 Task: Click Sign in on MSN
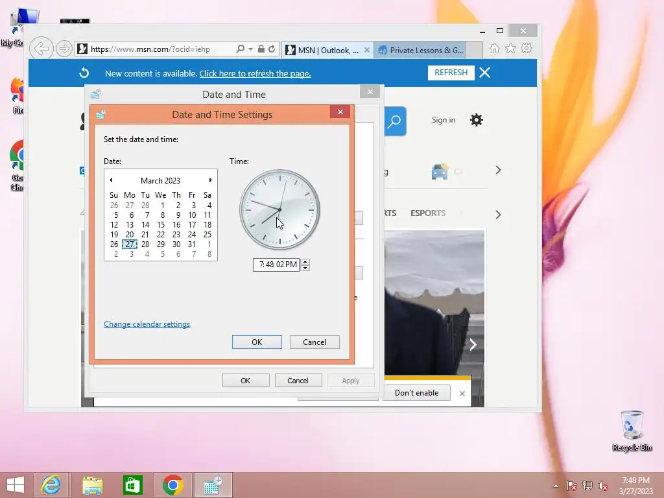coord(444,120)
